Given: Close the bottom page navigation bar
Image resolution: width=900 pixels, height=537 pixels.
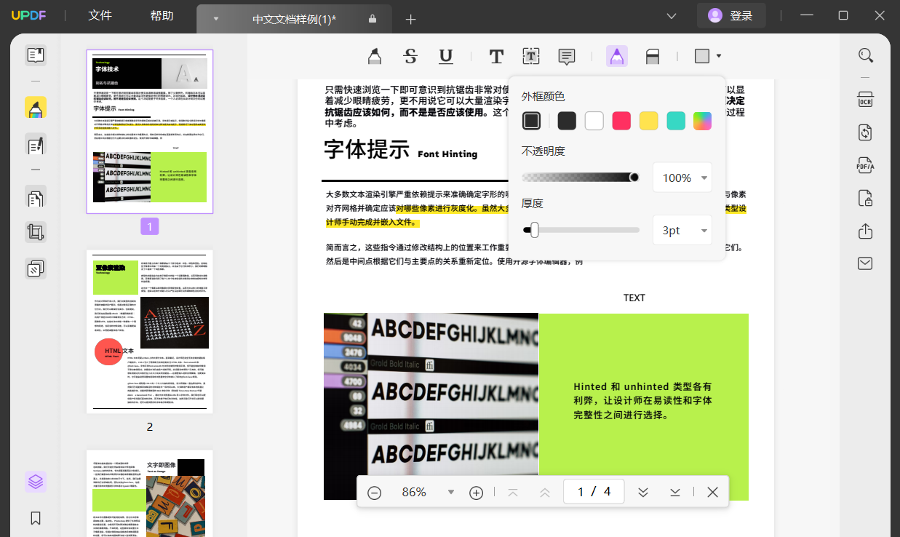Looking at the screenshot, I should coord(713,493).
